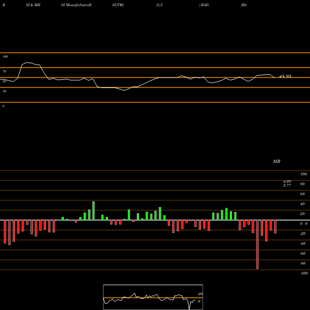Click the 'SI MunafaSutraR' header text
310x310 pixels.
(76, 5)
